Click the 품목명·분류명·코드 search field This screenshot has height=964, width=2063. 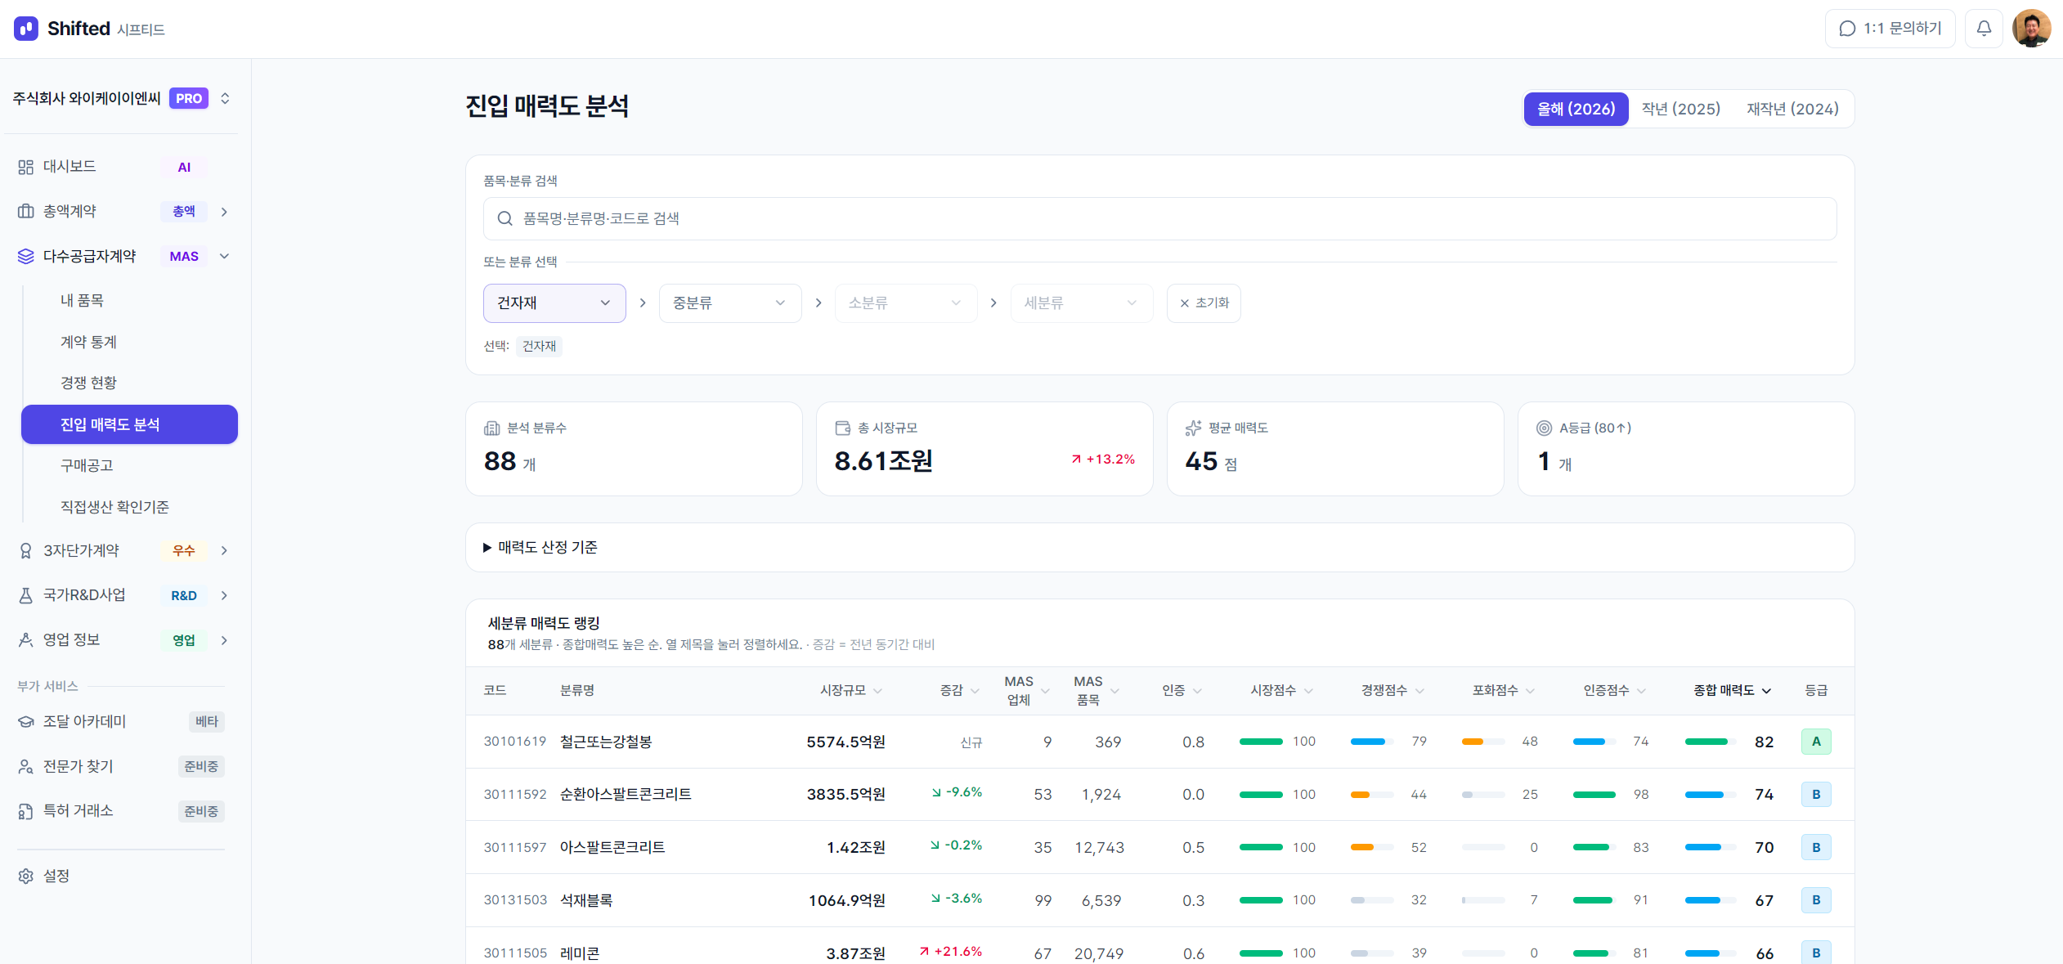(1159, 218)
